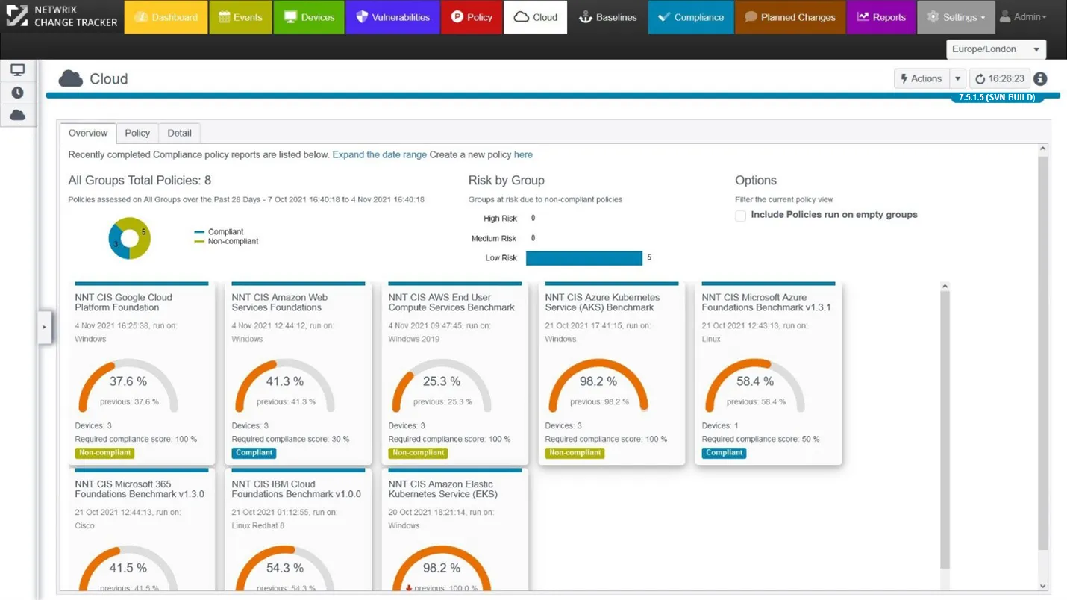Enable Include Policies run on empty groups
Image resolution: width=1067 pixels, height=600 pixels.
tap(740, 216)
